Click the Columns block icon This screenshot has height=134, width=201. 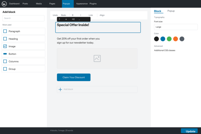[x=5, y=61]
